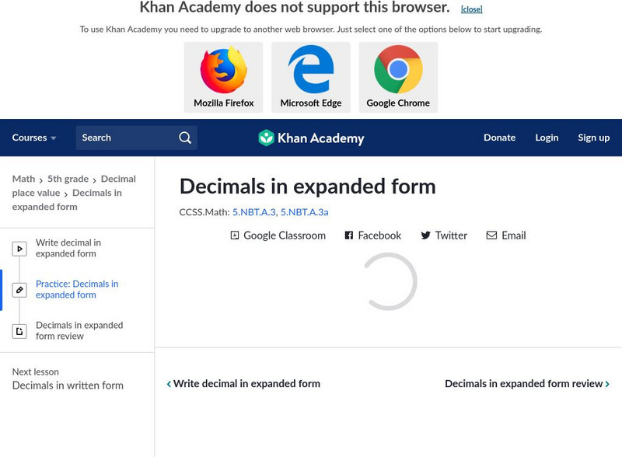Open the 5th grade breadcrumb link
The height and width of the screenshot is (457, 622).
(x=68, y=179)
